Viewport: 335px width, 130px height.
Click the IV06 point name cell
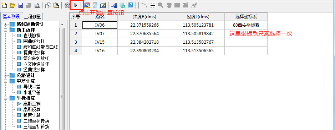tap(100, 25)
